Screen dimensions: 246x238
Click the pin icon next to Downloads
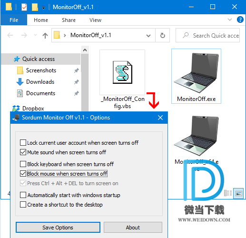coord(77,82)
